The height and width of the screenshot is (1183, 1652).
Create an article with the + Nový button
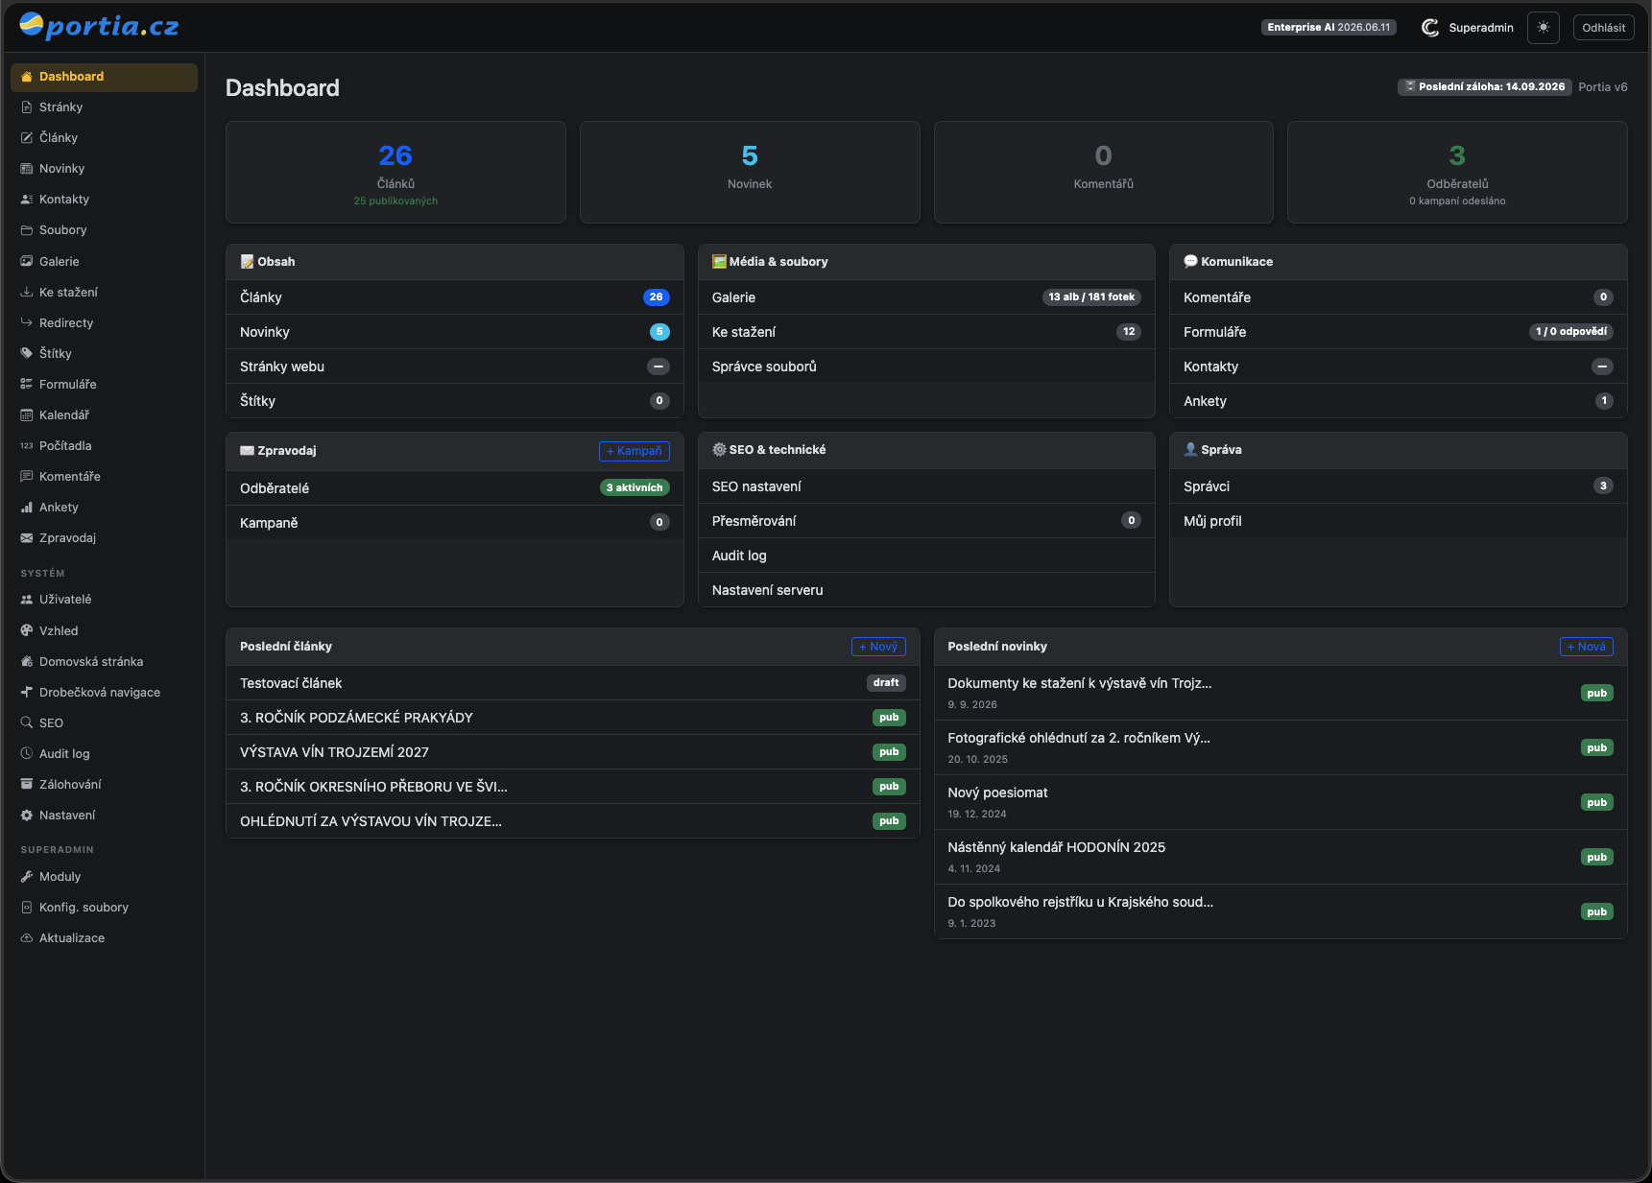[878, 647]
